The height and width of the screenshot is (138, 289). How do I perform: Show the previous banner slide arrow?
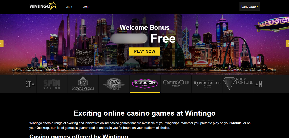click(2, 44)
